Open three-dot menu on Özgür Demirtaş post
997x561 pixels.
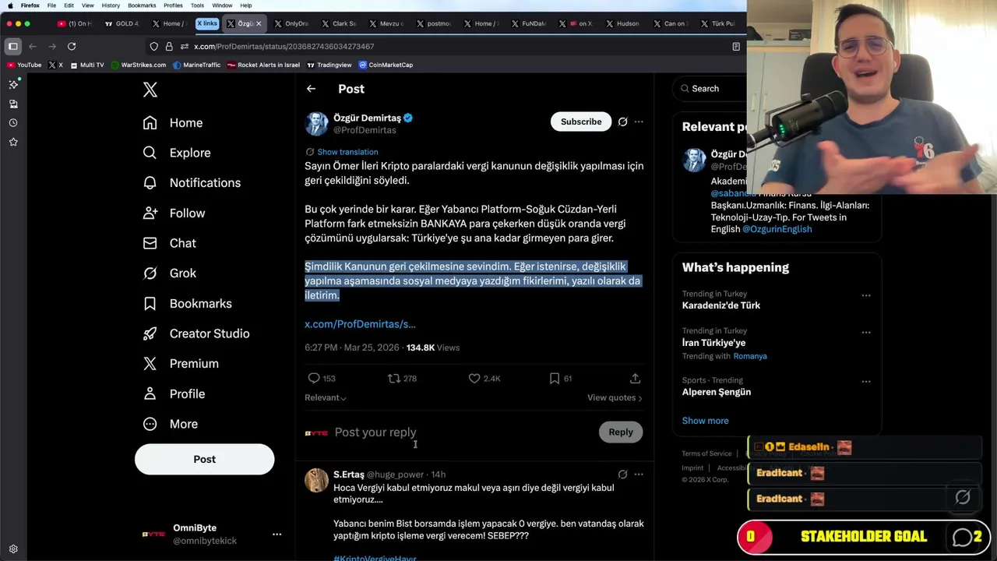pos(639,122)
